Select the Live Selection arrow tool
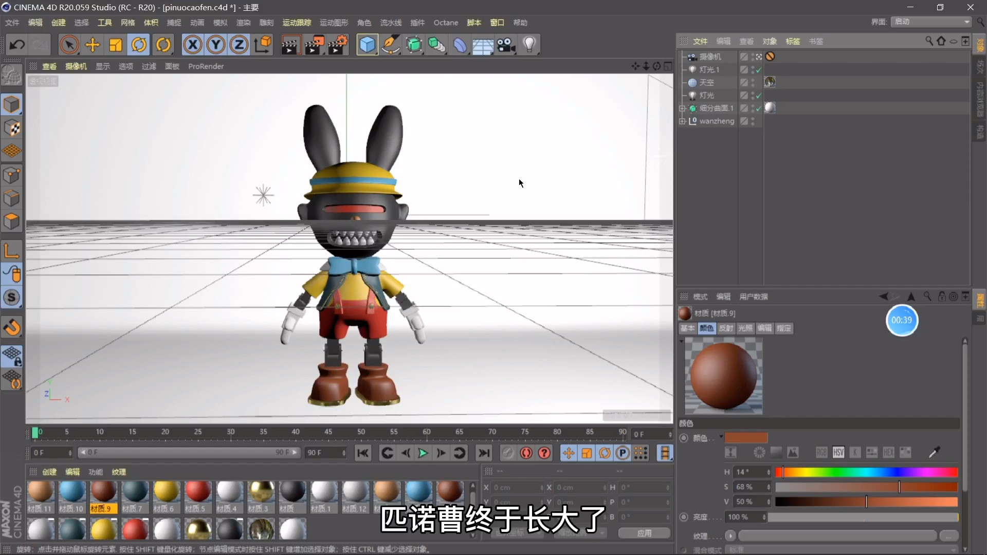 pyautogui.click(x=69, y=45)
